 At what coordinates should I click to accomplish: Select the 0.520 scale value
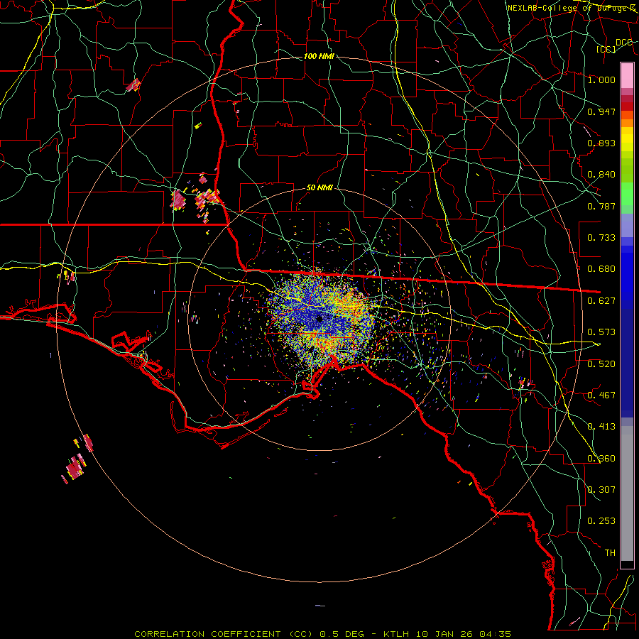pyautogui.click(x=601, y=364)
